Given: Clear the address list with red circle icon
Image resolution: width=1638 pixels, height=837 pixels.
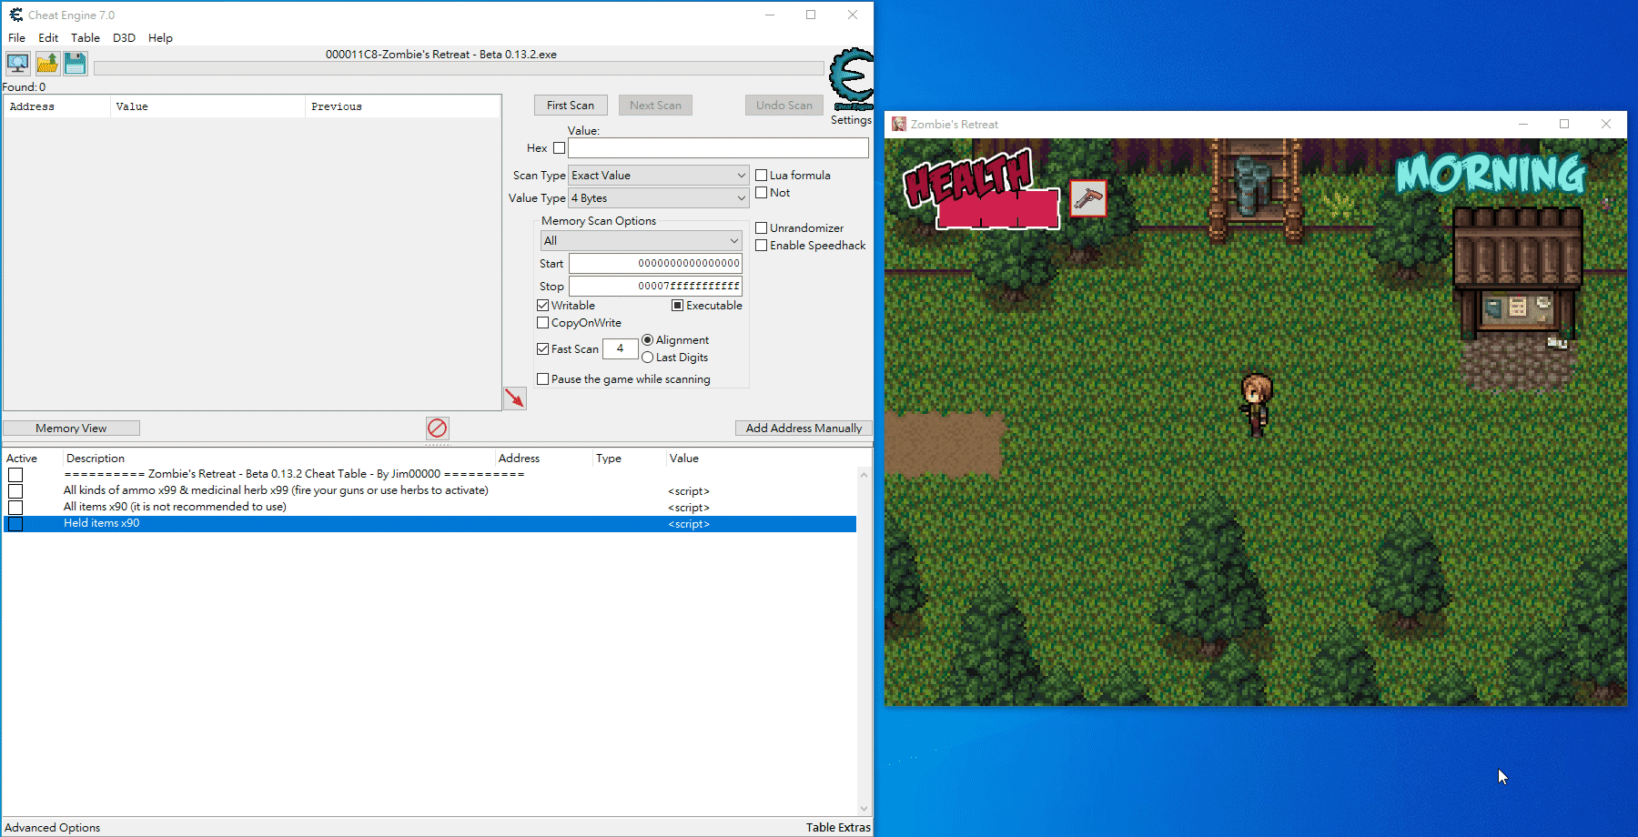Looking at the screenshot, I should click(437, 428).
